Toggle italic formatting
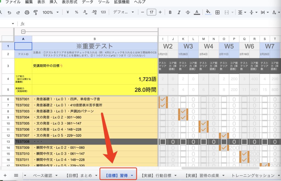281x181 pixels. 179,12
